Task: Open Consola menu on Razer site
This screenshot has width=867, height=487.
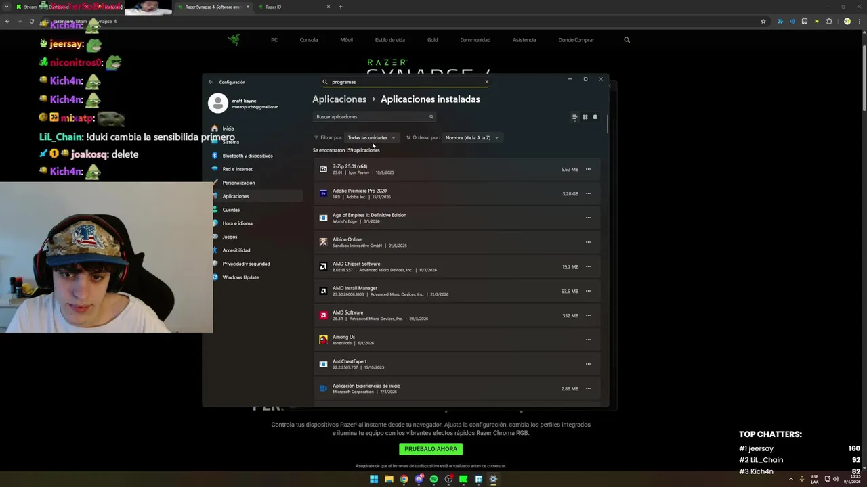Action: pyautogui.click(x=309, y=40)
